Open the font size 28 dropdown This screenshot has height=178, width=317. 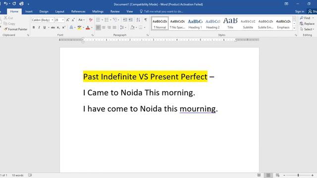coord(63,20)
